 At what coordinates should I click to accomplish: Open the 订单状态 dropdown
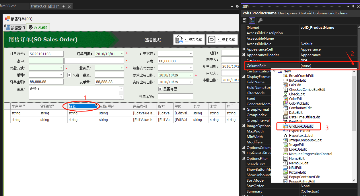[191, 54]
